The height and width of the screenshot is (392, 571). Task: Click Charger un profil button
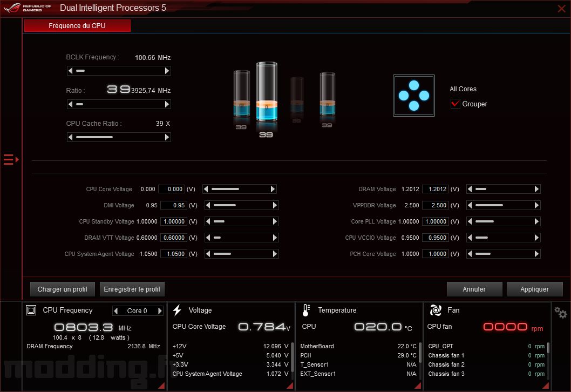tap(62, 289)
